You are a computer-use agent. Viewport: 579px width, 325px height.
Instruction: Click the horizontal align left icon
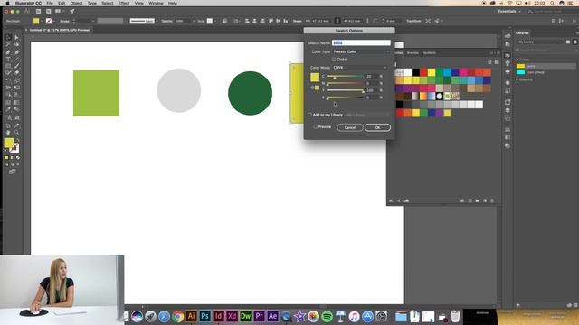click(247, 21)
